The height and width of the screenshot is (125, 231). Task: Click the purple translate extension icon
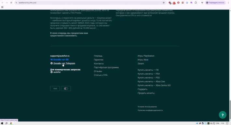coord(191,3)
